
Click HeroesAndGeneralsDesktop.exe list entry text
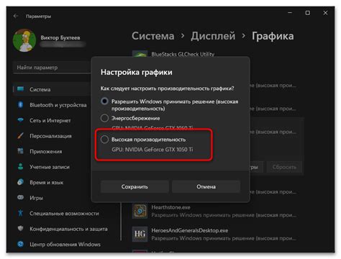[x=190, y=230]
